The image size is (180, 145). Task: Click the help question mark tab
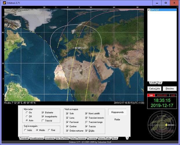click(x=127, y=138)
